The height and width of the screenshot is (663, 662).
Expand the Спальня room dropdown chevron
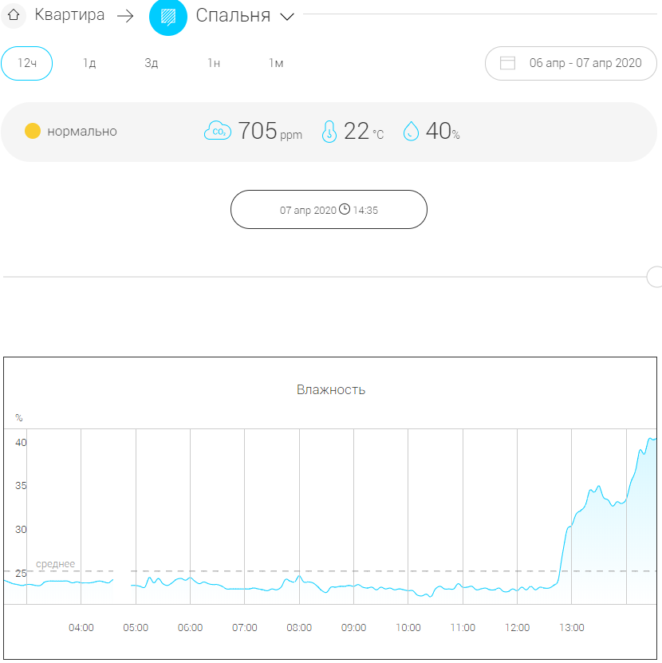(x=288, y=17)
